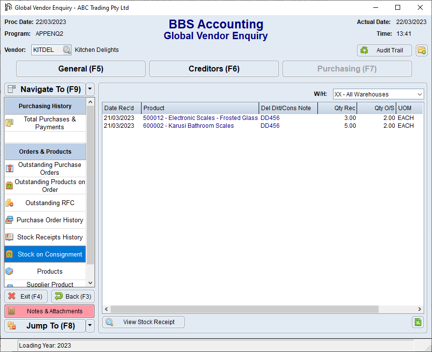This screenshot has width=432, height=352.
Task: Click the View Stock Receipt button
Action: coord(144,322)
